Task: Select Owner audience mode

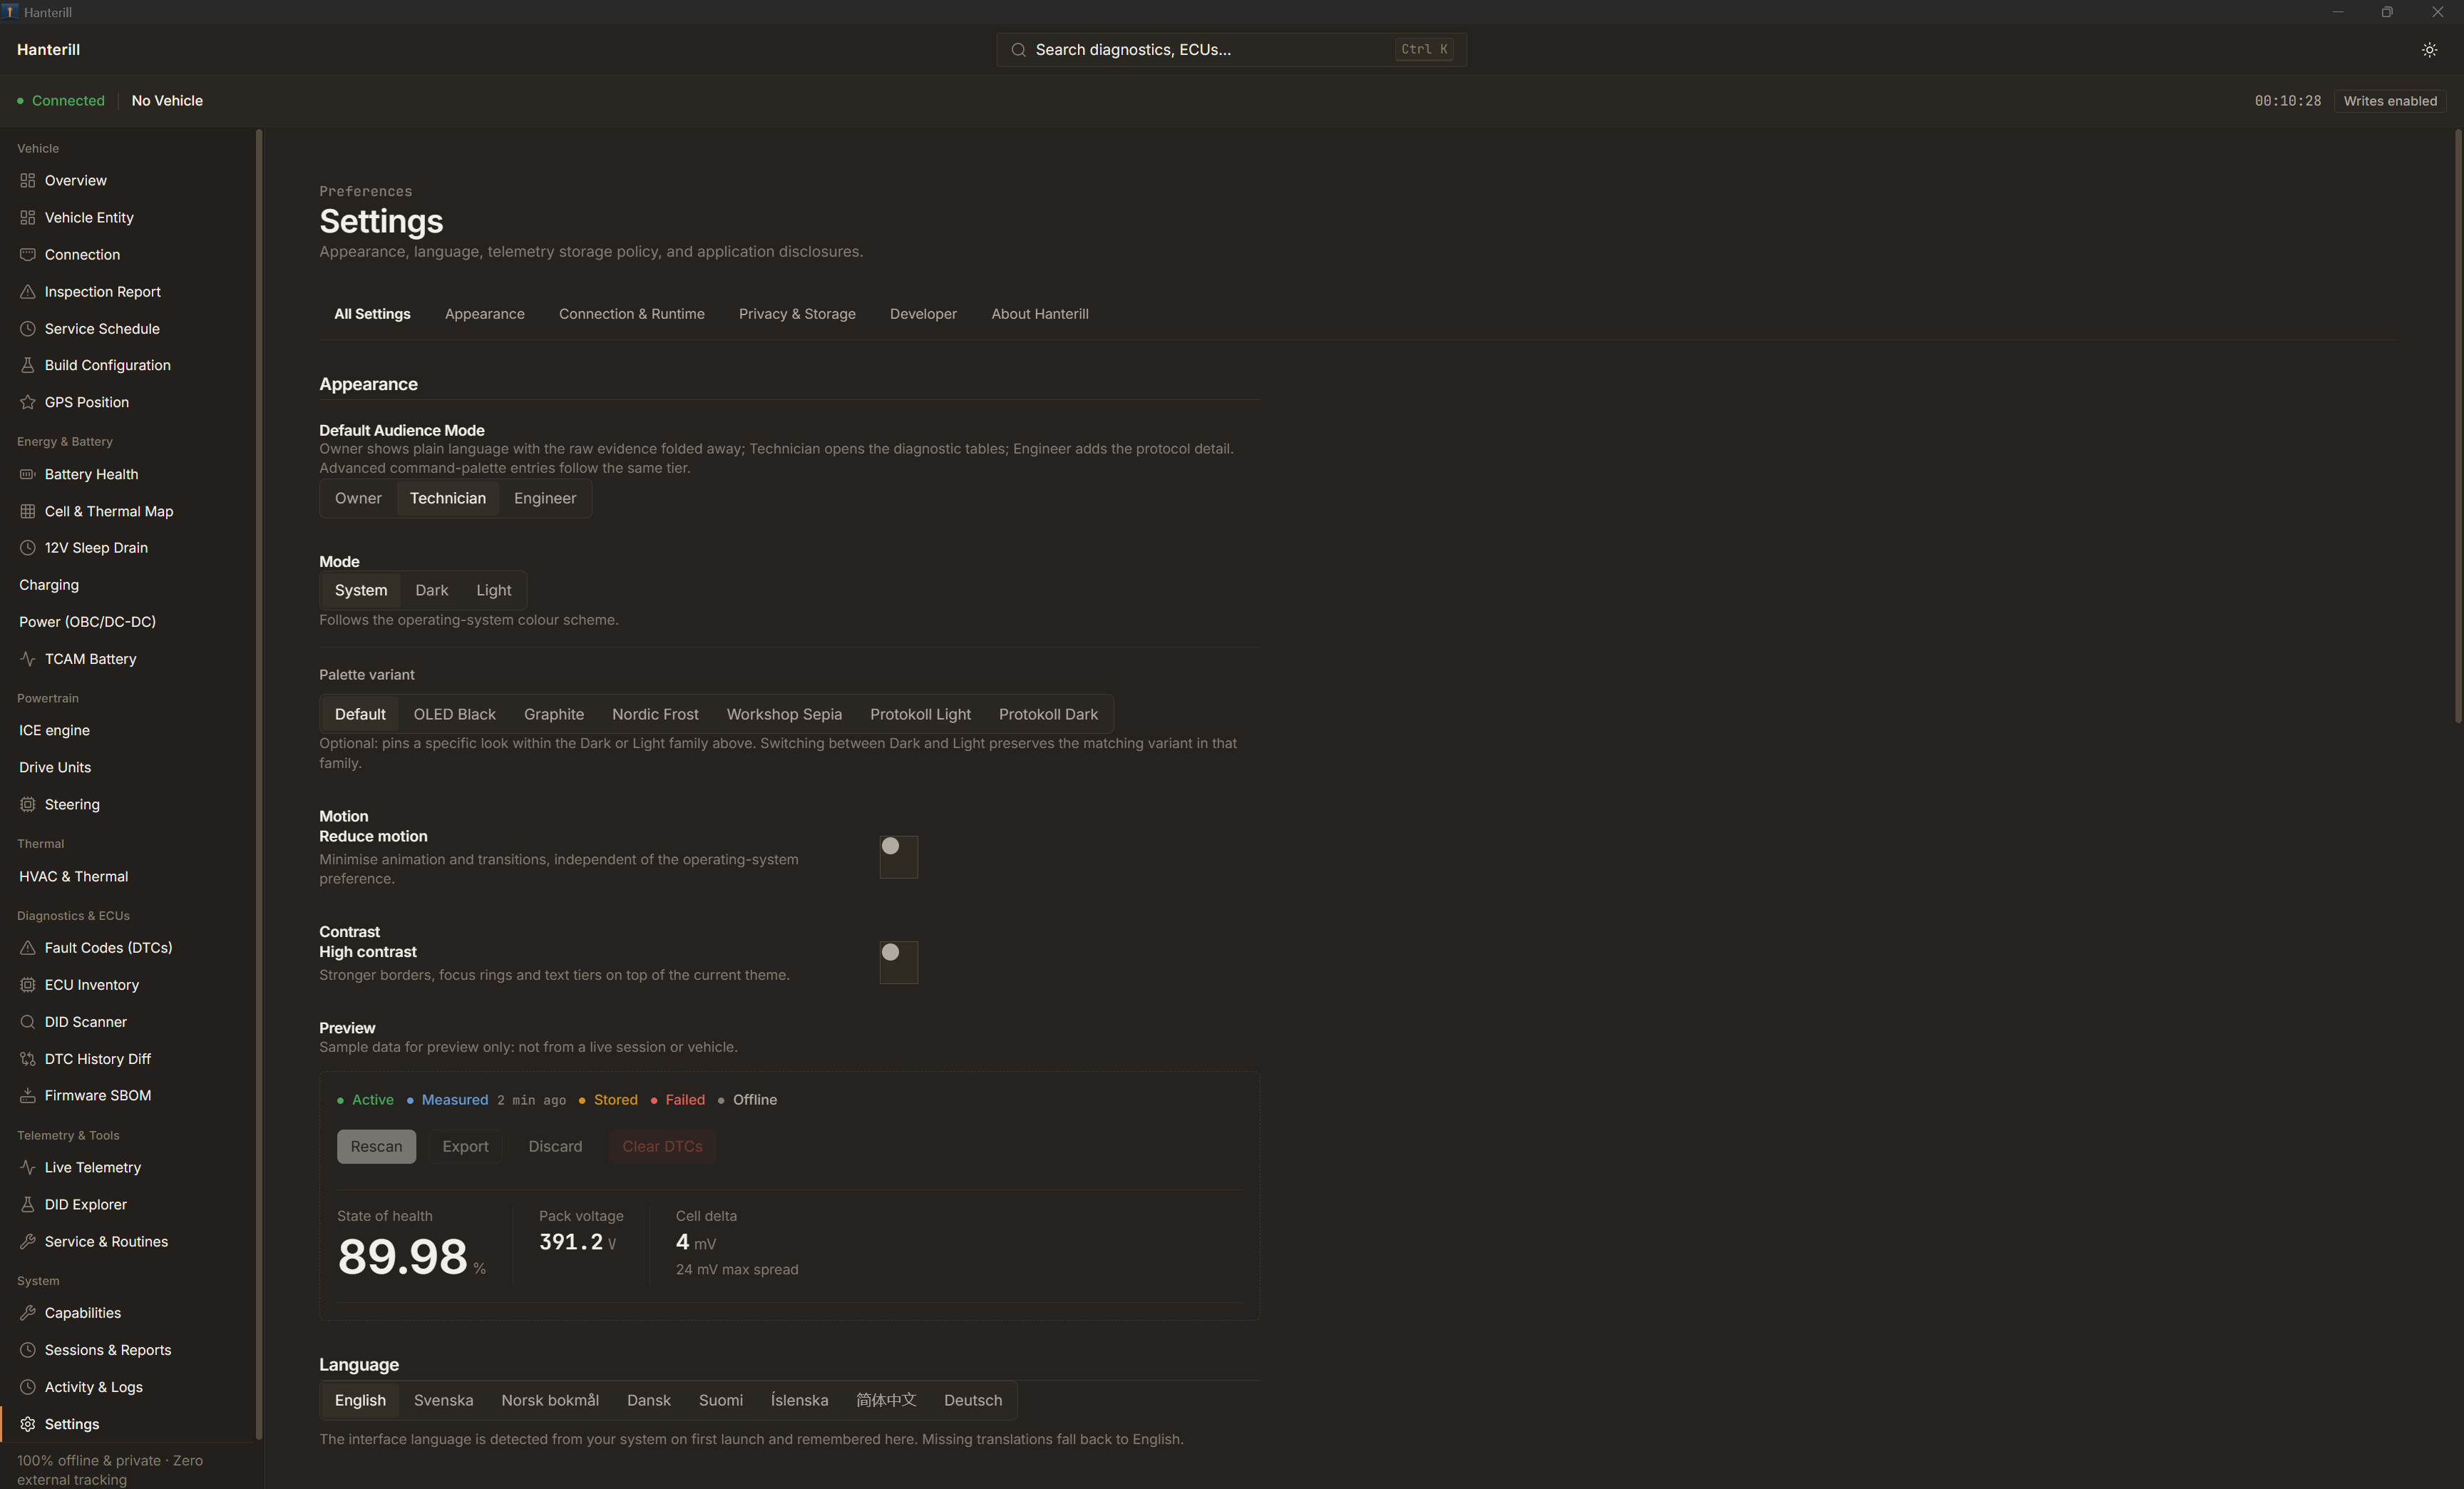Action: (x=358, y=498)
